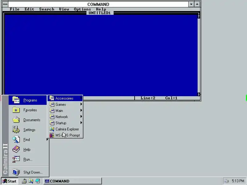This screenshot has height=185, width=247.
Task: Click the Main group icon
Action: (52, 111)
